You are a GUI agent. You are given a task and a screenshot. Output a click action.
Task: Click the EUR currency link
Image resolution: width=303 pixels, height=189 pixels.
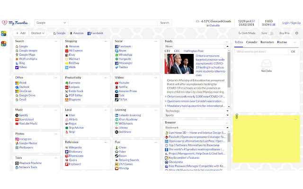tap(273, 25)
